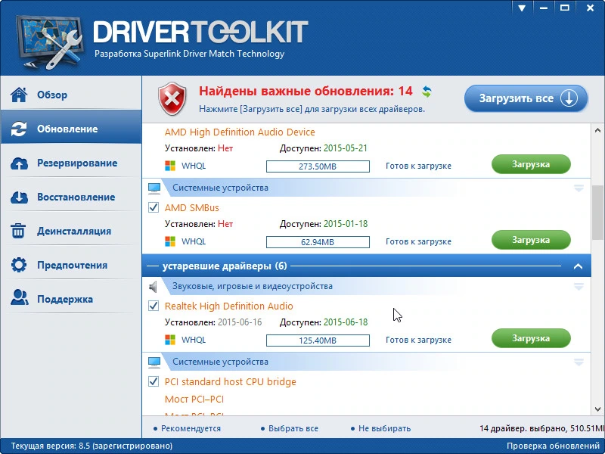This screenshot has height=454, width=605.
Task: Collapse lower Системные устройства group arrow
Action: pyautogui.click(x=579, y=362)
